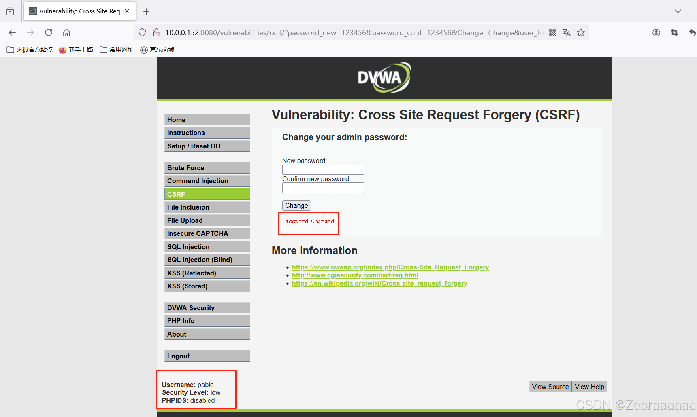Open the recent browsing panel icon
697x417 pixels.
[10, 11]
